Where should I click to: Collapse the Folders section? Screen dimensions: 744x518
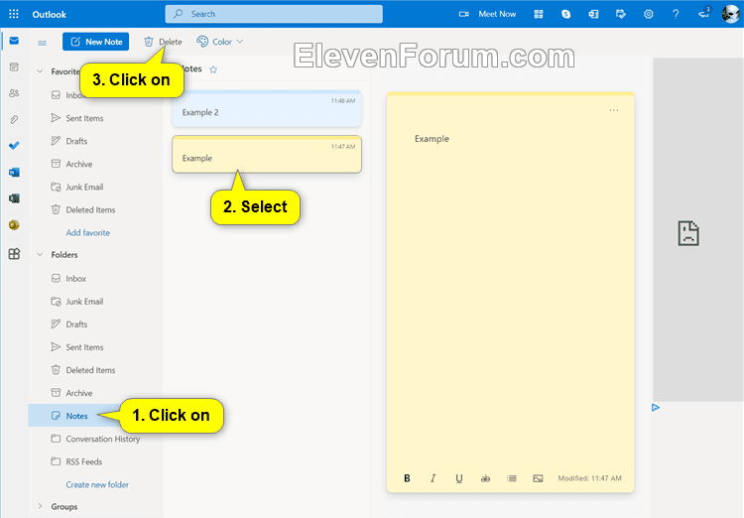[40, 255]
